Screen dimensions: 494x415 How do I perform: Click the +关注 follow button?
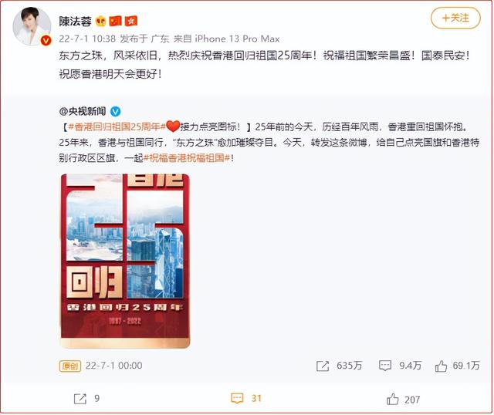coord(455,18)
